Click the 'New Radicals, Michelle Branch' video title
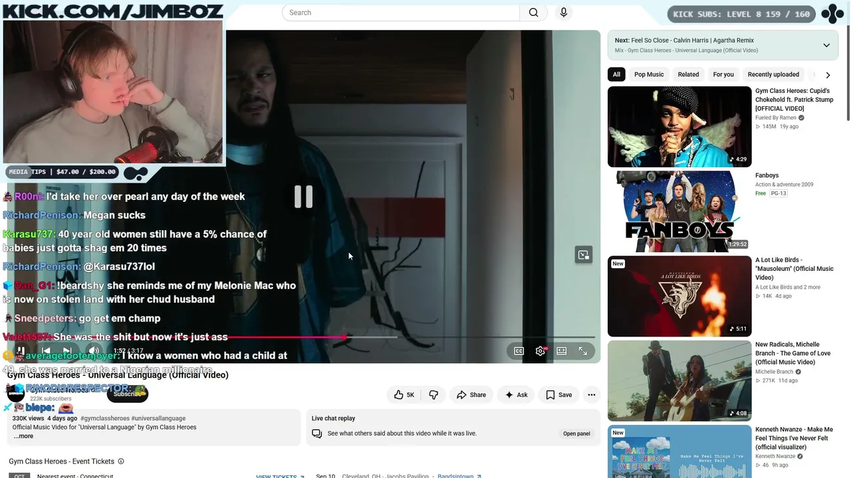 click(x=793, y=353)
